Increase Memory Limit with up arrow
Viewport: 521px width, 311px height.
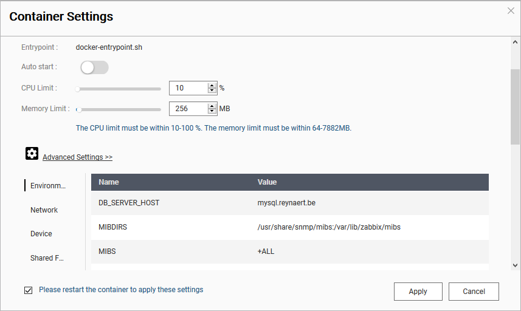click(212, 106)
